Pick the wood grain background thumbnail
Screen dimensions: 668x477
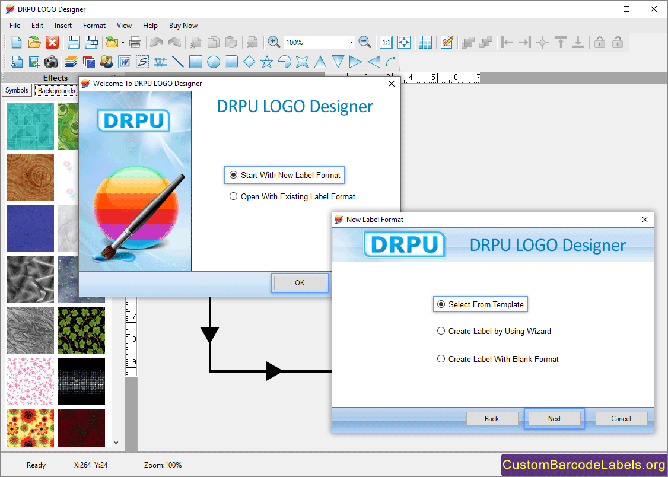30,177
